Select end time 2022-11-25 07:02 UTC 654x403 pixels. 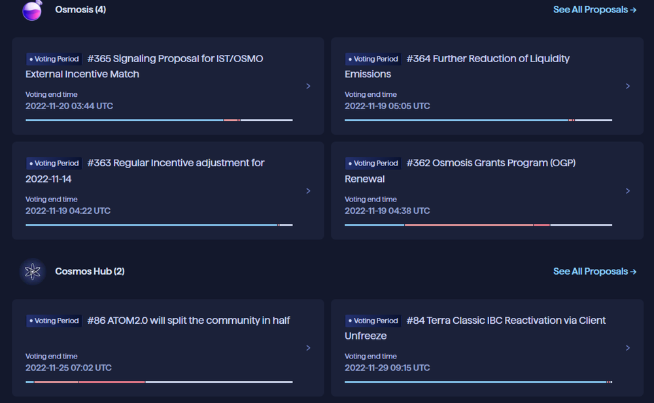[69, 368]
